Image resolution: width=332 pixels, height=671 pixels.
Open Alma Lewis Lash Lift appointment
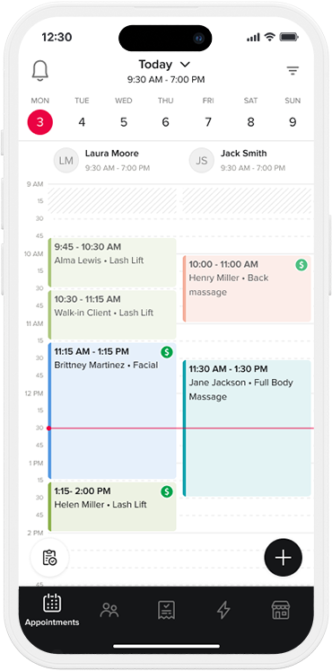click(x=112, y=262)
